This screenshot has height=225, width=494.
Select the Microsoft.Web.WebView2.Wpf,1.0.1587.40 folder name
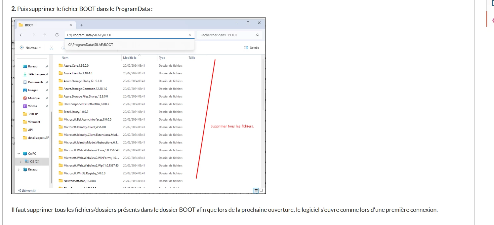pyautogui.click(x=91, y=166)
